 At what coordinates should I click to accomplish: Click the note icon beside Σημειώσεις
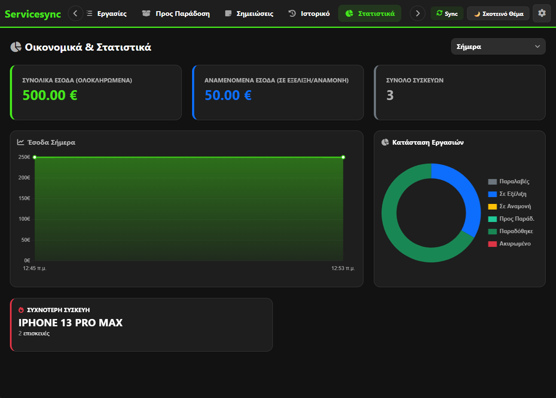[x=228, y=13]
